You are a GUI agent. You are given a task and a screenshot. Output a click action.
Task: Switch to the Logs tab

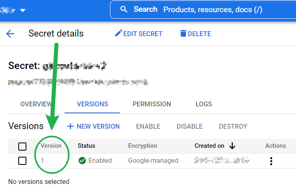pos(203,104)
